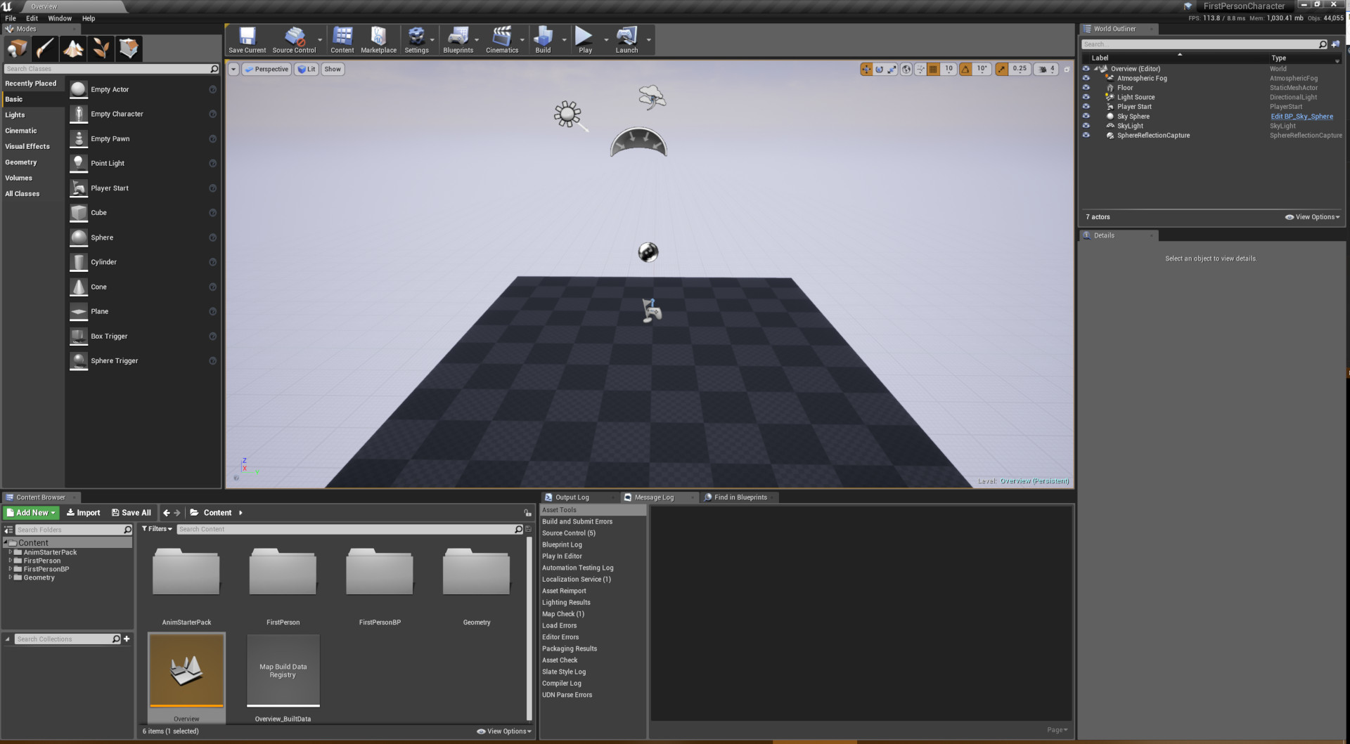Open the Overview map thumbnail
The height and width of the screenshot is (744, 1350).
point(186,671)
